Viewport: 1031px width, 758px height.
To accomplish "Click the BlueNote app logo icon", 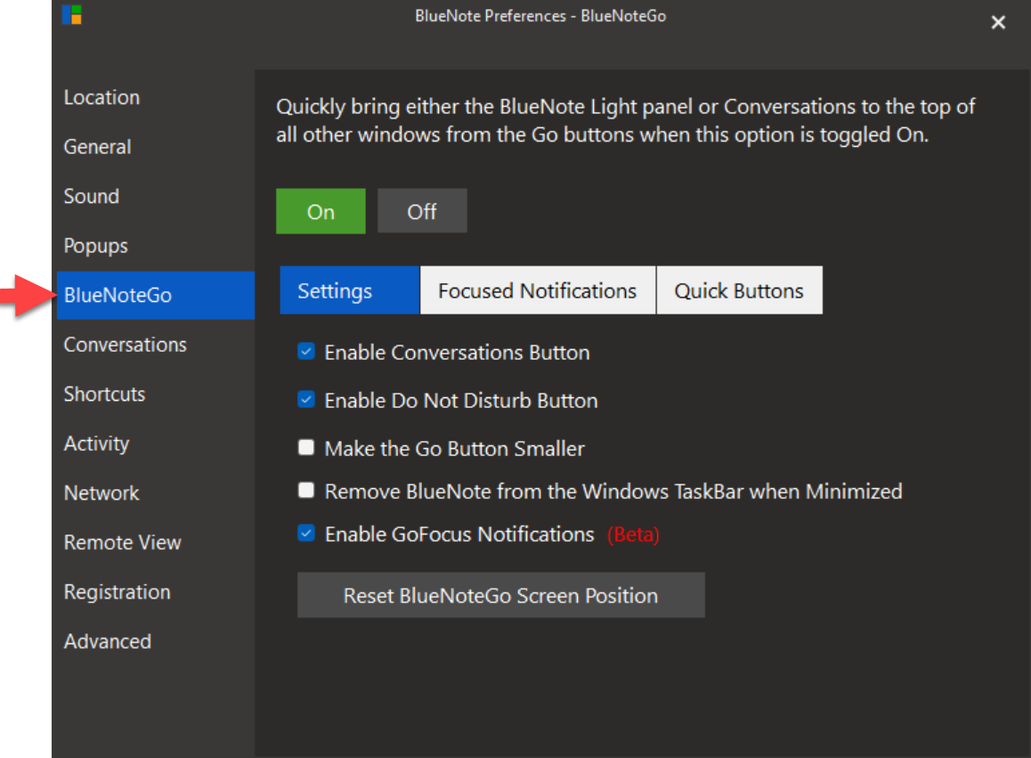I will [71, 14].
